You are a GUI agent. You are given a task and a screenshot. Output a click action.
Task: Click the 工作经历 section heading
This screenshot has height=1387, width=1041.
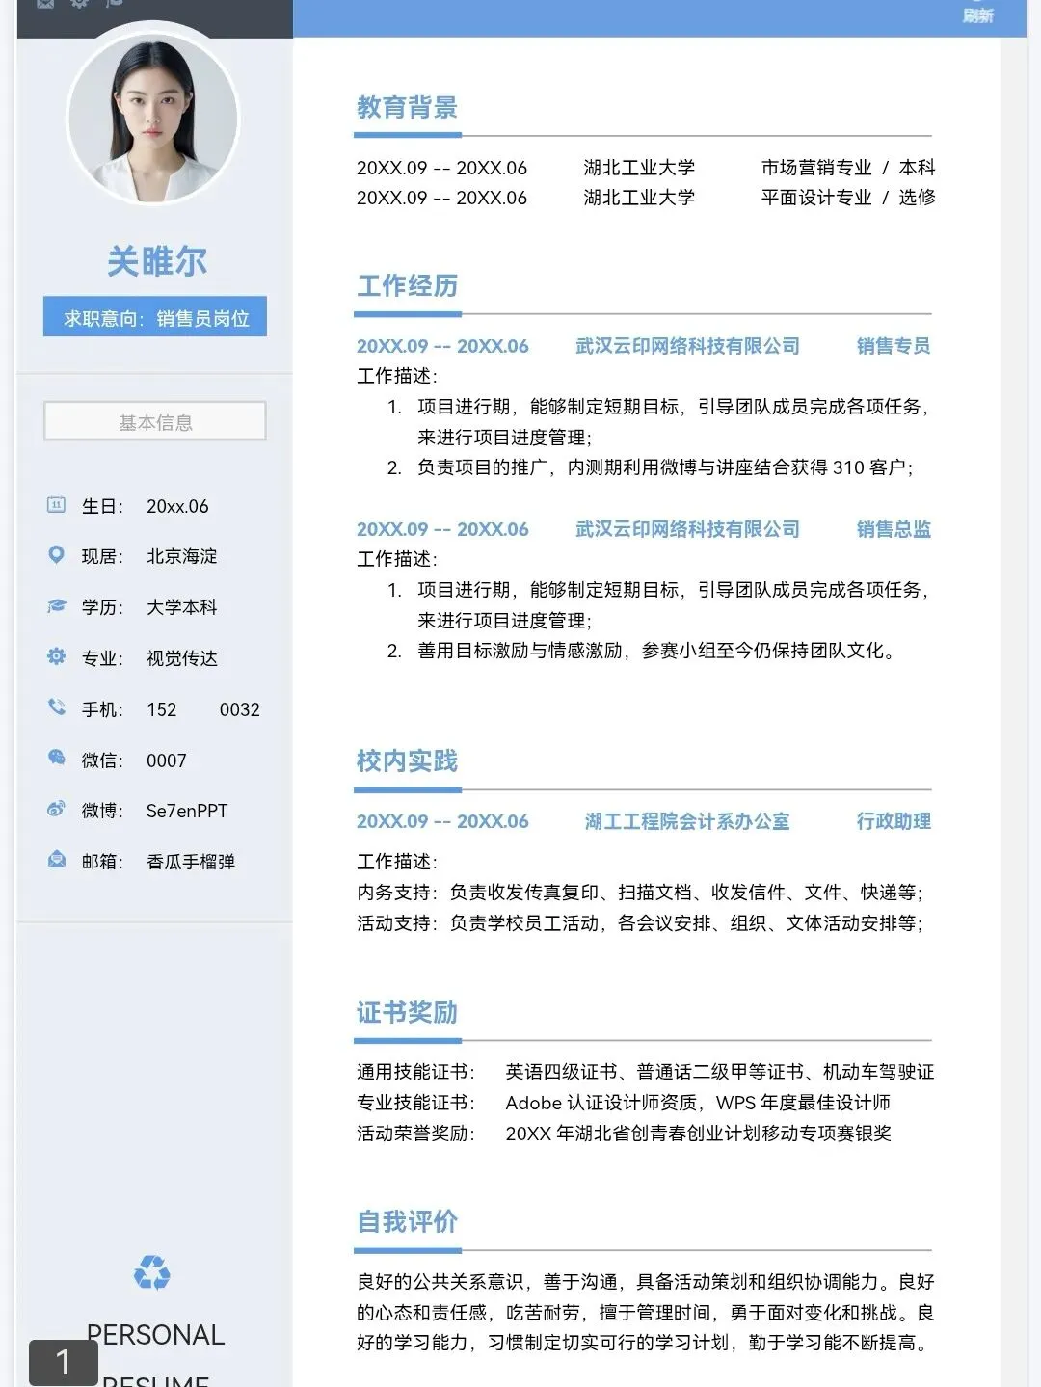pos(407,285)
